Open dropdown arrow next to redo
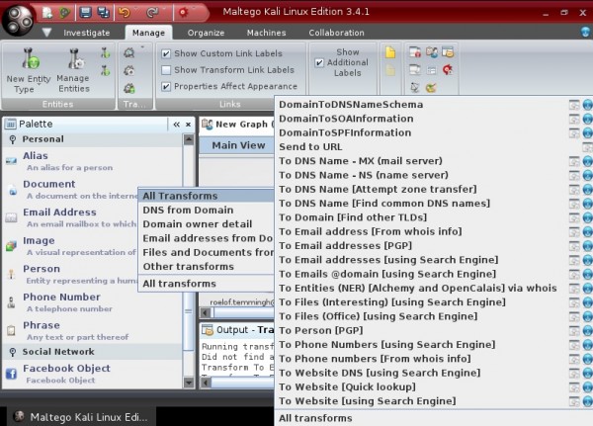Screen dimensions: 593x426 [x=165, y=8]
